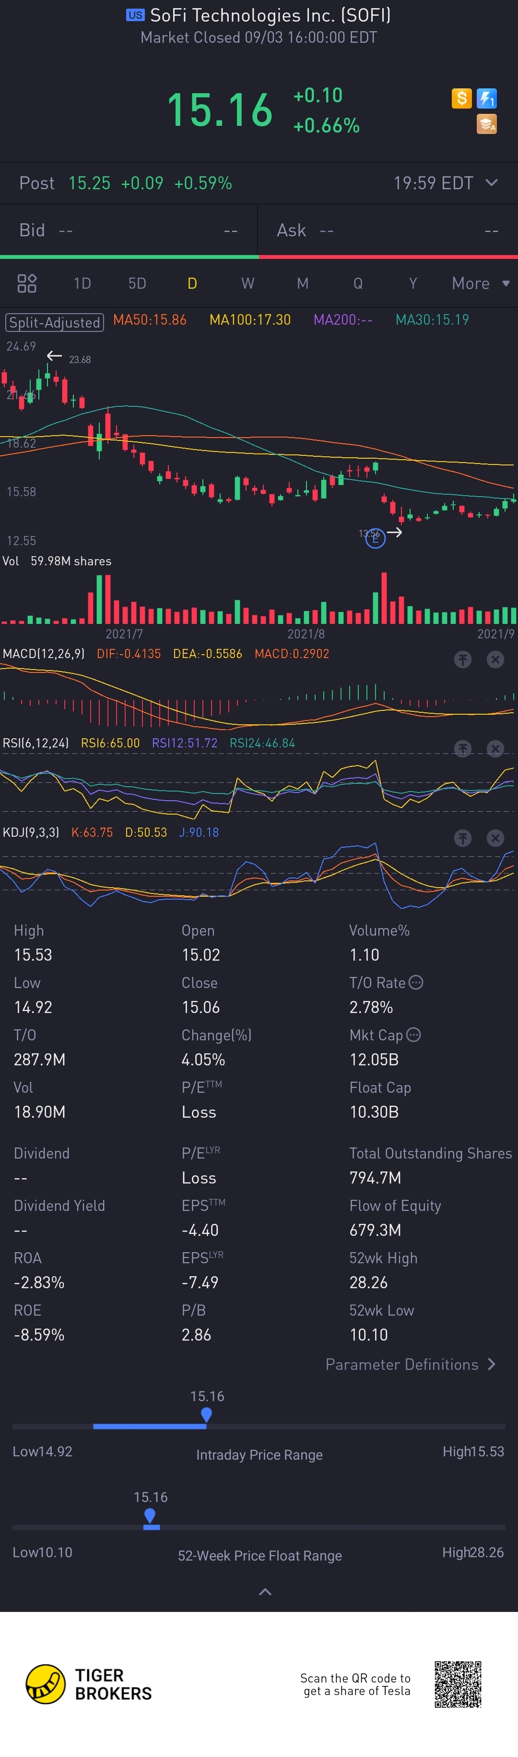Screen dimensions: 518x1757
Task: Tap the 52wk High value 28.26
Action: pyautogui.click(x=368, y=1282)
